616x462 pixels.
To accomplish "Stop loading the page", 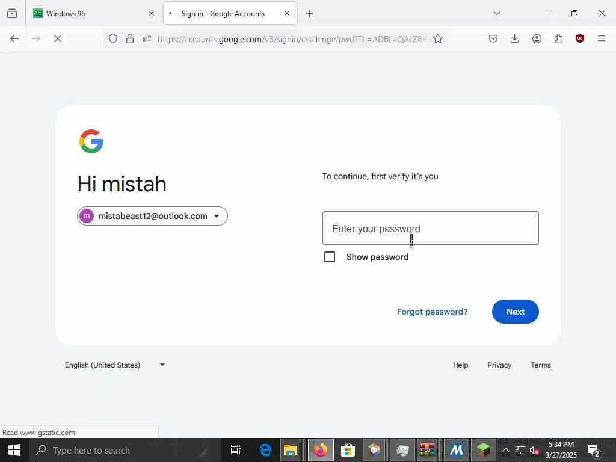I will [57, 38].
